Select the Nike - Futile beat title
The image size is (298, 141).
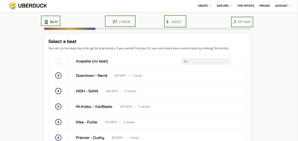[x=86, y=122]
